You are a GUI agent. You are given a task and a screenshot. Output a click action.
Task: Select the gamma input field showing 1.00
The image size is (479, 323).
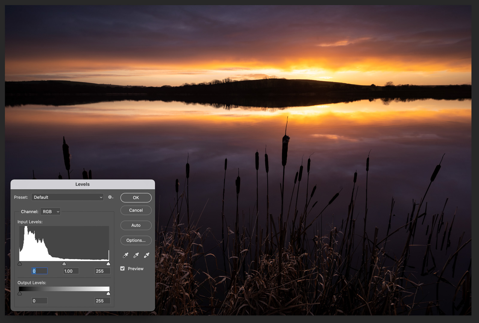(71, 271)
